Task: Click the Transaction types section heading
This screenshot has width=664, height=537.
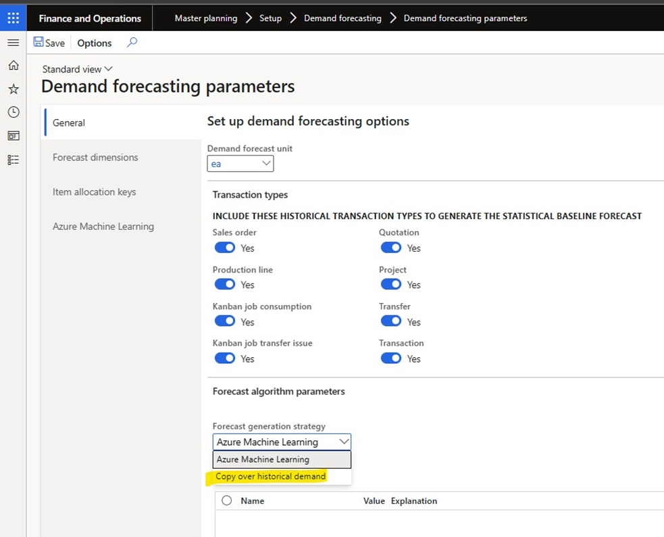Action: [x=250, y=195]
